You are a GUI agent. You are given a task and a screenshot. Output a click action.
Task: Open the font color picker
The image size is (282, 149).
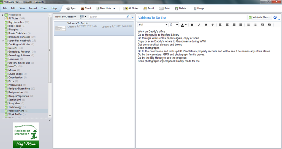[x=184, y=25]
